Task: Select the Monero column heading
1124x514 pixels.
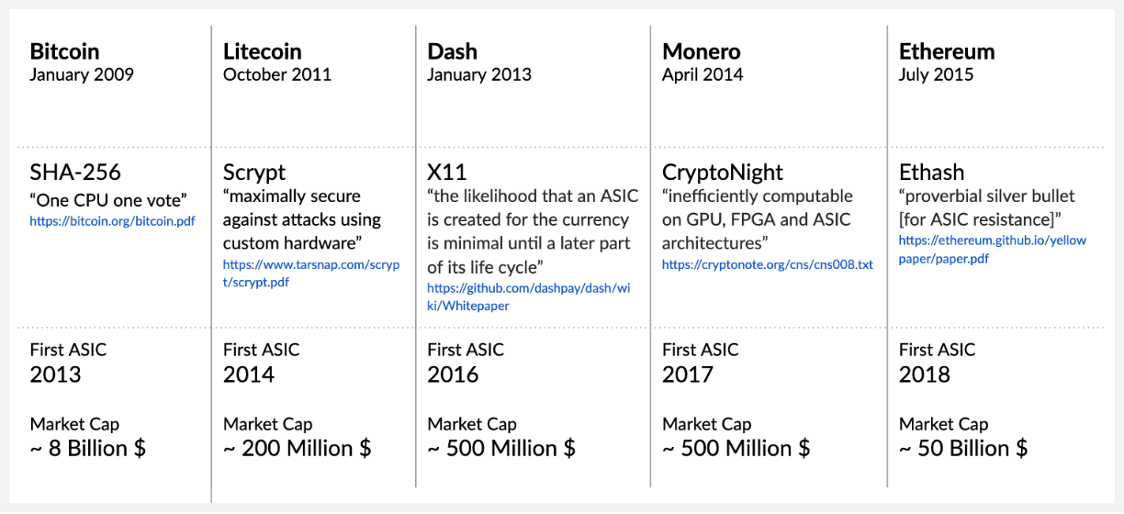Action: [x=701, y=51]
